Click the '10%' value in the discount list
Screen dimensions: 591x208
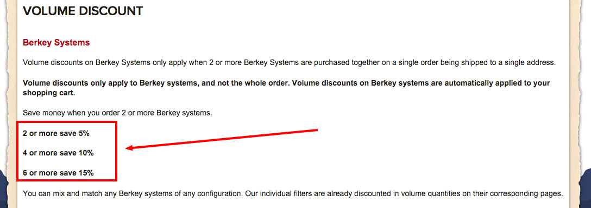point(86,153)
